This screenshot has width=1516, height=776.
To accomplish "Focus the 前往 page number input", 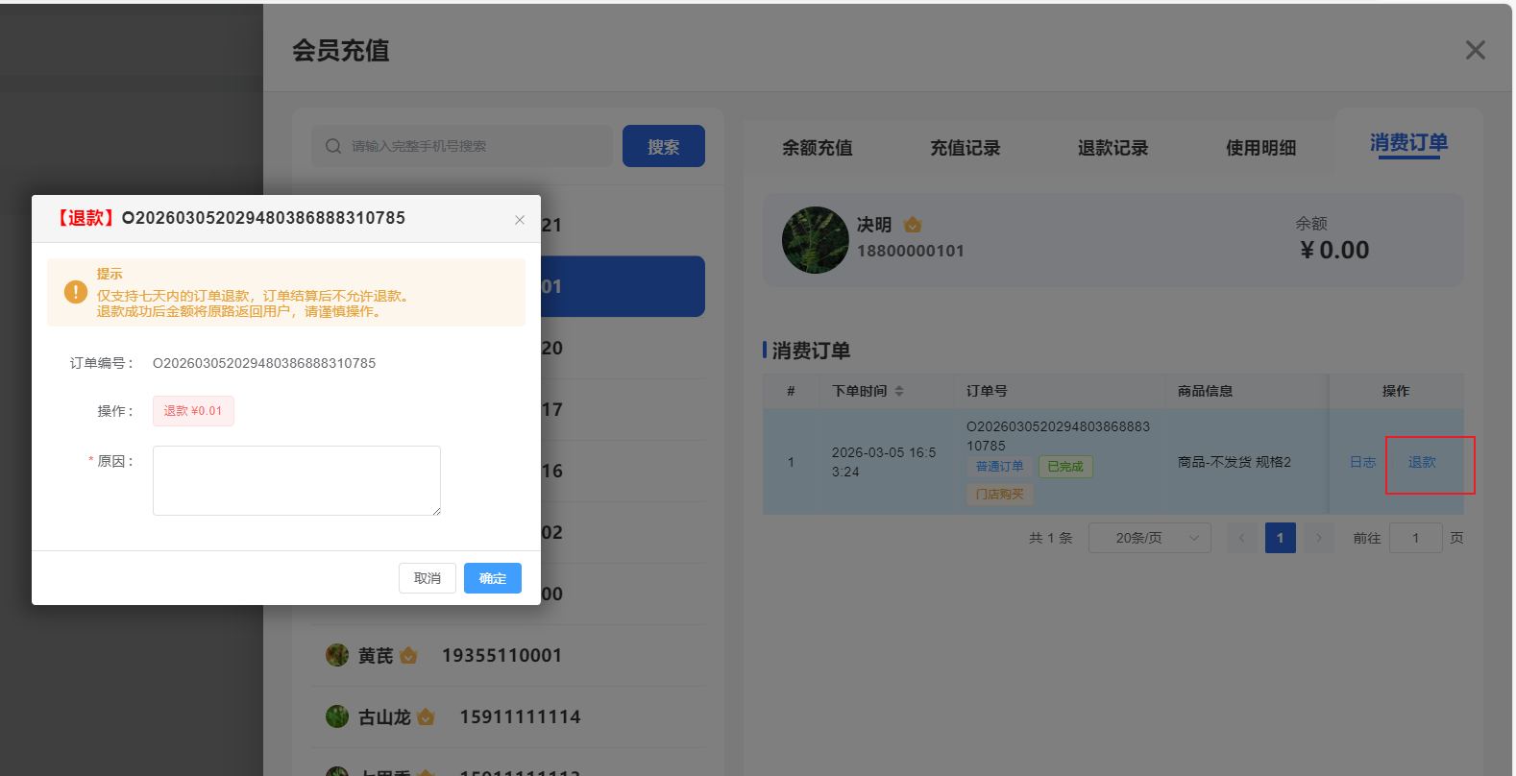I will pyautogui.click(x=1415, y=538).
